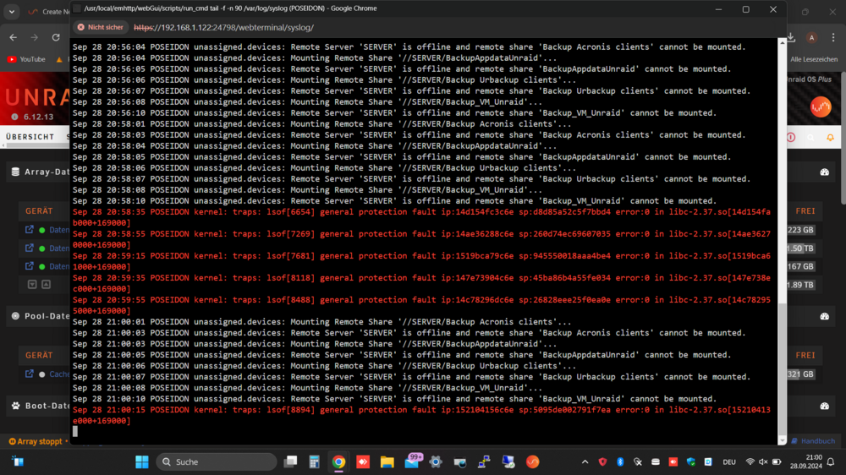
Task: Click the Unraid OS Plus logo icon
Action: tap(821, 106)
